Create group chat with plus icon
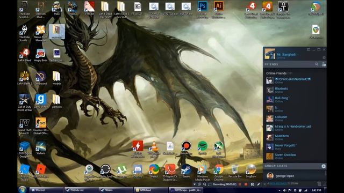 point(324,166)
